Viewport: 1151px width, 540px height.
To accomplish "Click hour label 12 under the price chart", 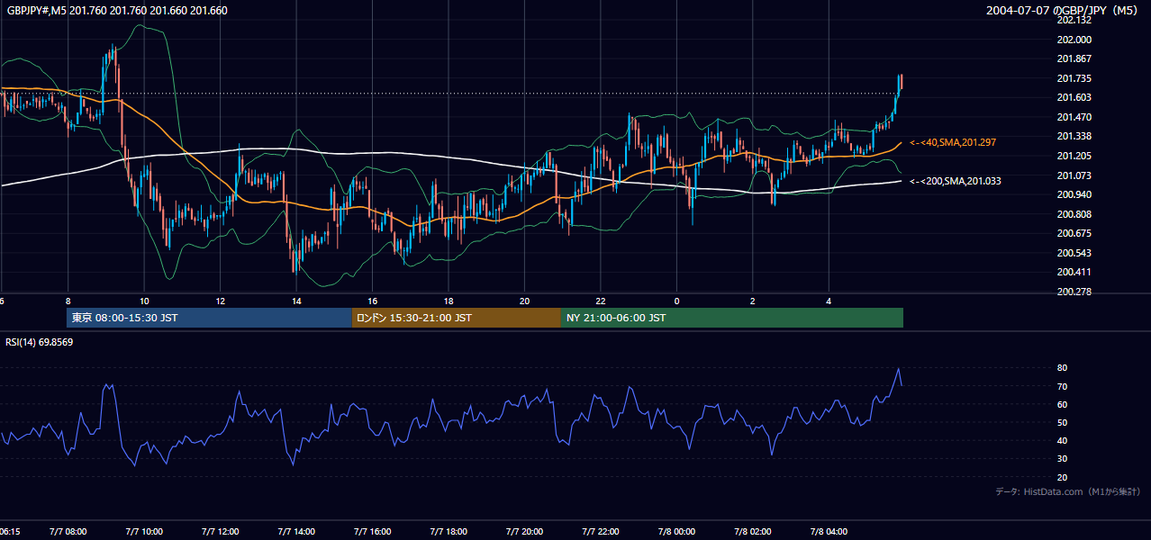I will (x=220, y=301).
